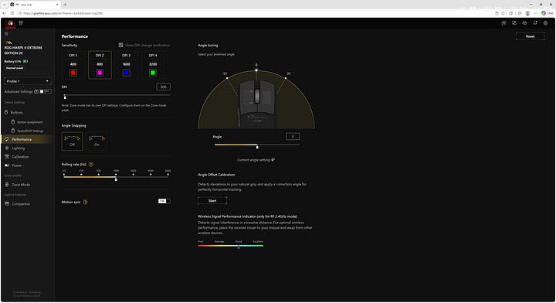Click the DPI value input showing 800

tap(164, 87)
